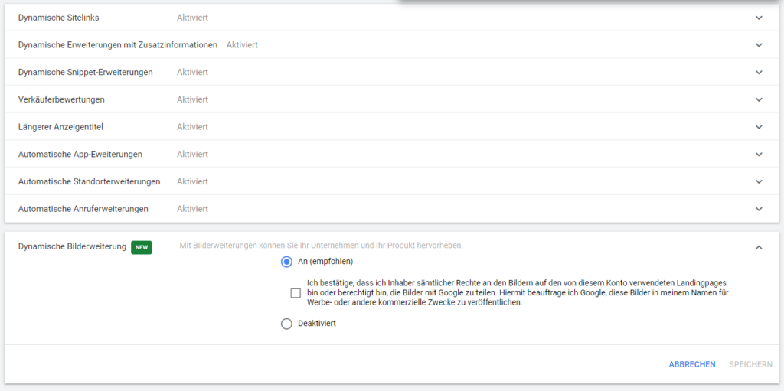The image size is (784, 391).
Task: Select the An (empfohlen) radio option
Action: (287, 262)
